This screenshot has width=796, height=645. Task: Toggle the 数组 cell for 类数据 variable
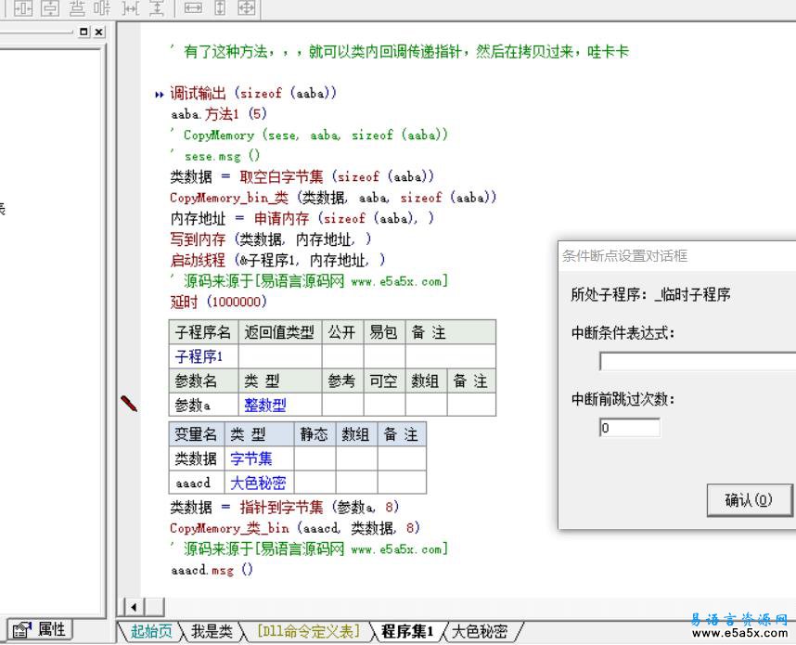point(356,458)
